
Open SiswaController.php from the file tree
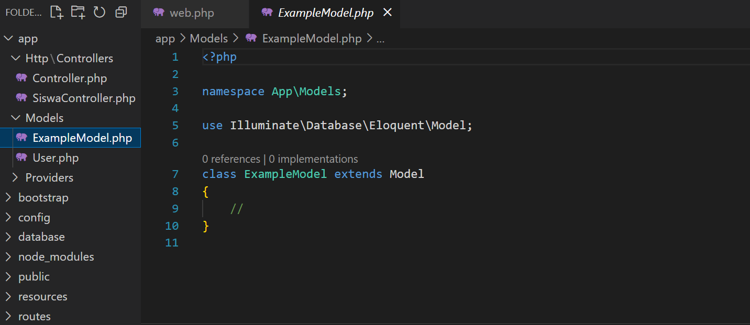(84, 98)
